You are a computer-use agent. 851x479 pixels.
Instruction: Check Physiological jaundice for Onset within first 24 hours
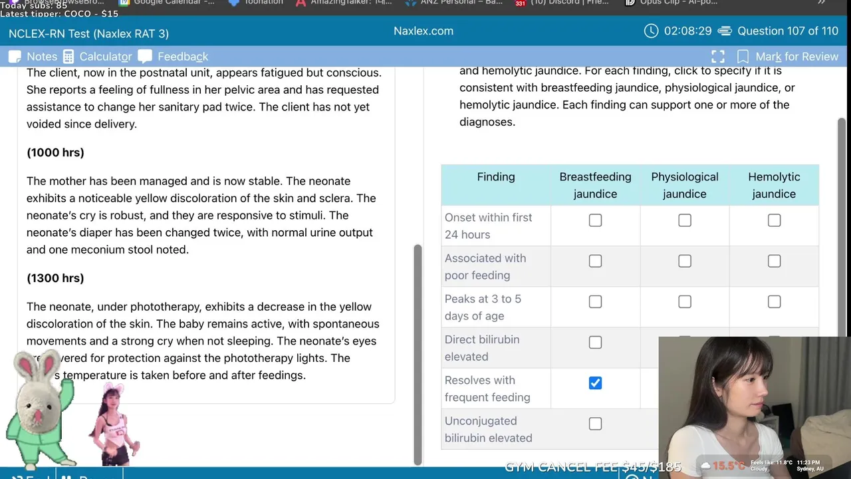[x=685, y=220]
